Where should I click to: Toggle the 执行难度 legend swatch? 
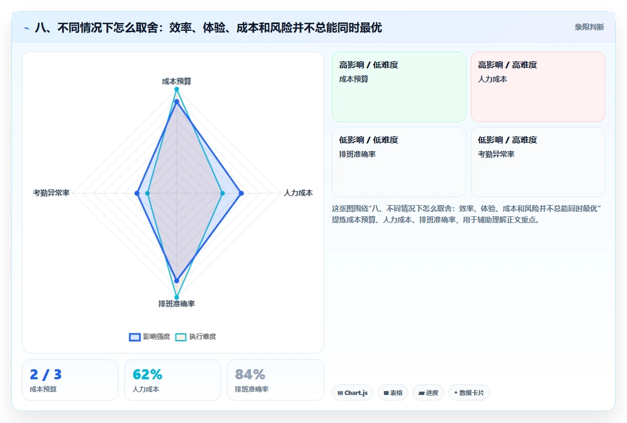tap(181, 337)
